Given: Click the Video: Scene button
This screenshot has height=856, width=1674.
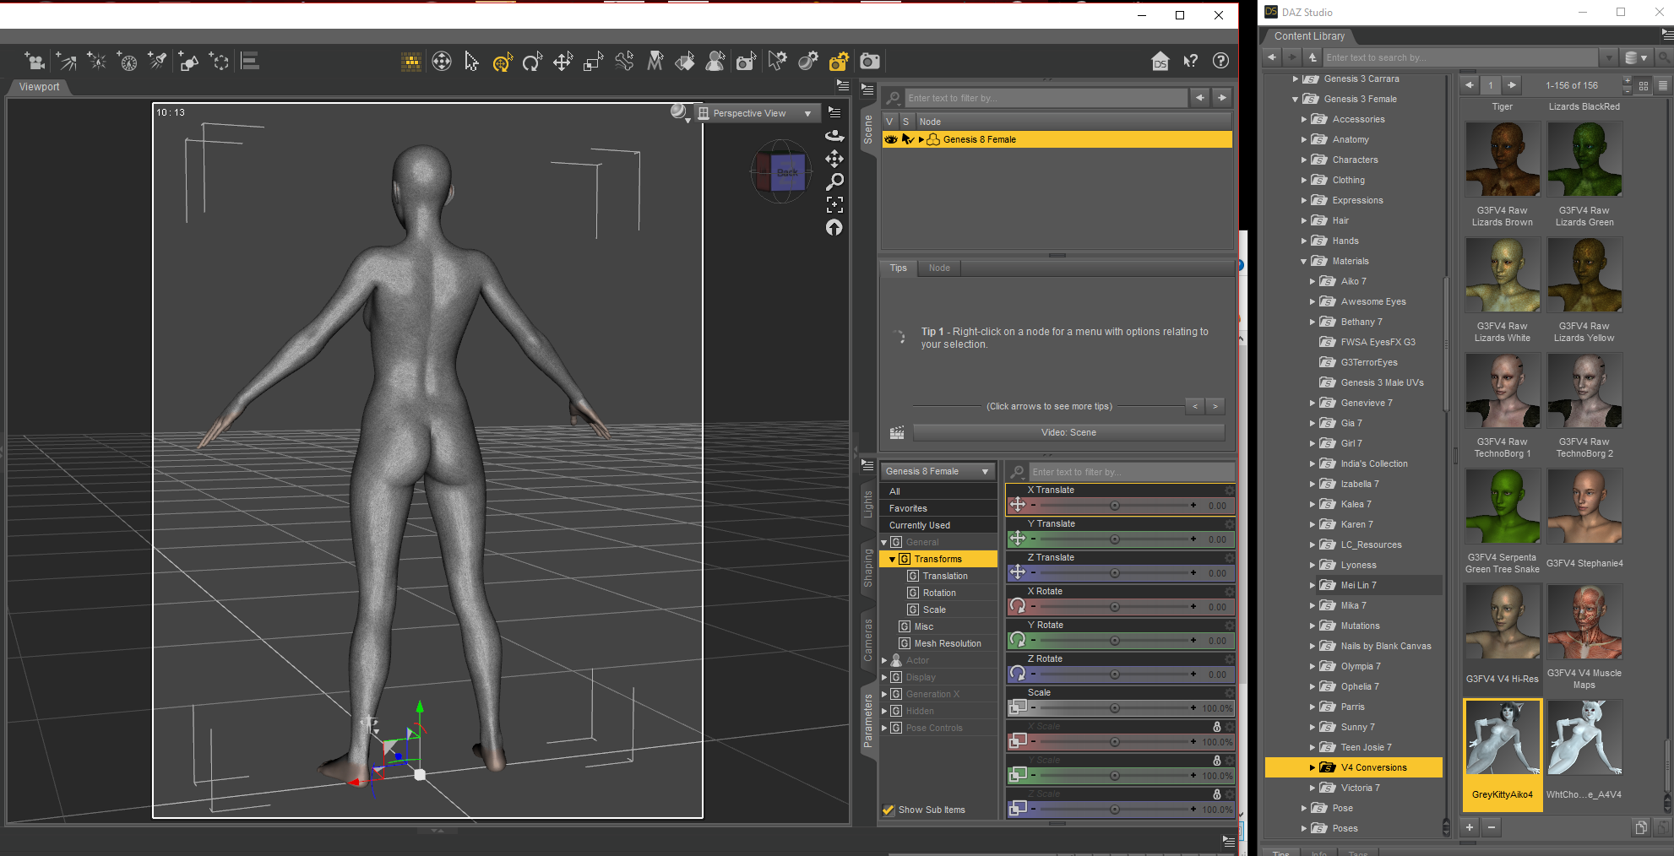Looking at the screenshot, I should [x=1068, y=432].
